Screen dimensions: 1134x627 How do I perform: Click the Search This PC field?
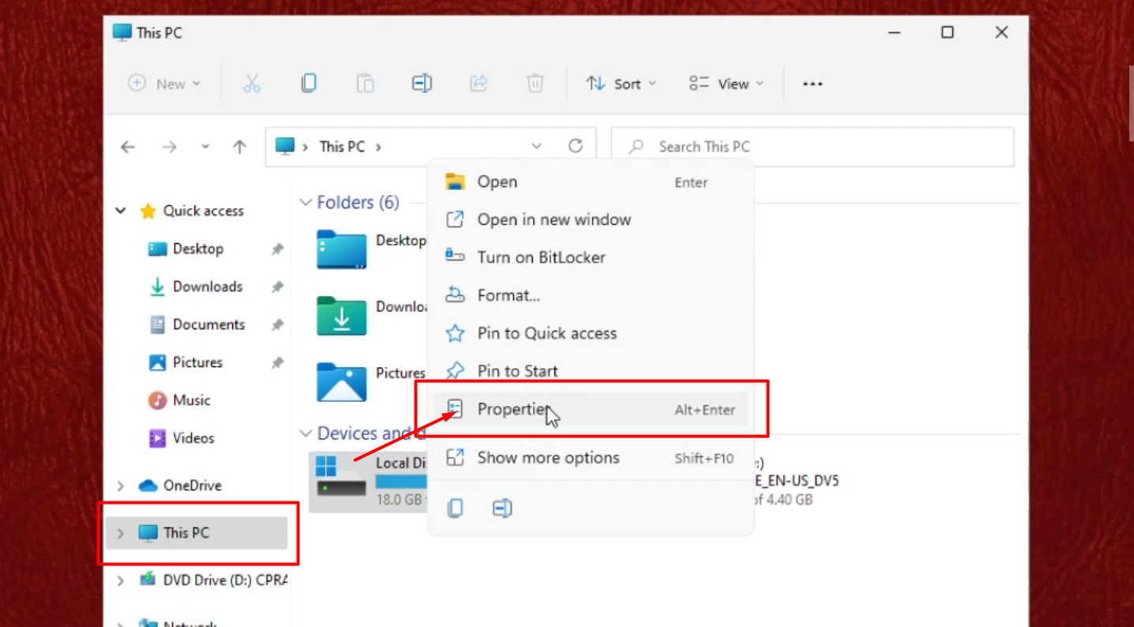(x=813, y=147)
